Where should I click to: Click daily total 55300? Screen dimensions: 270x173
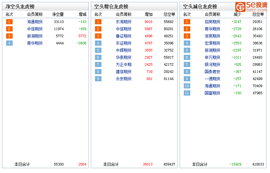59,164
